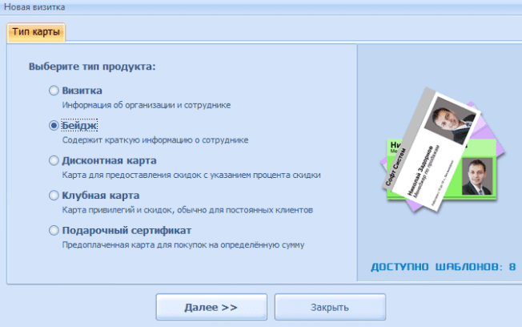
Task: Switch to the Тип карты tab
Action: (37, 32)
